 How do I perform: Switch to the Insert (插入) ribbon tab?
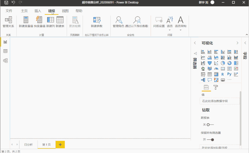click(x=38, y=11)
